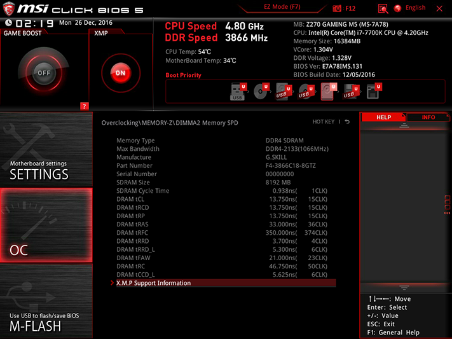Click the Boot Priority heading
The height and width of the screenshot is (339, 452).
coord(183,75)
